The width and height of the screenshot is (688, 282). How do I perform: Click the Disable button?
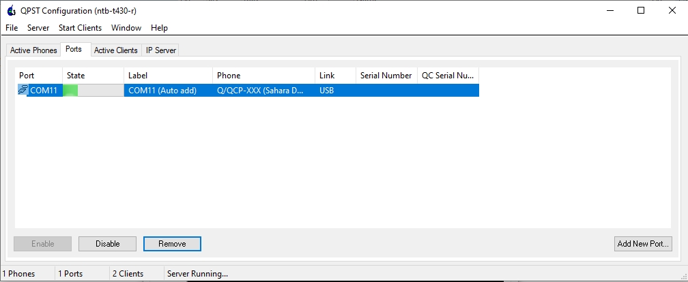(107, 244)
